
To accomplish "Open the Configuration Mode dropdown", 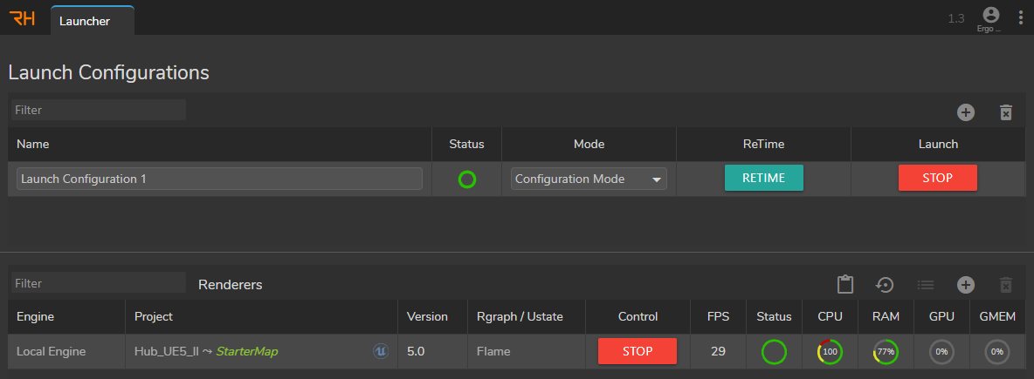I will point(589,179).
